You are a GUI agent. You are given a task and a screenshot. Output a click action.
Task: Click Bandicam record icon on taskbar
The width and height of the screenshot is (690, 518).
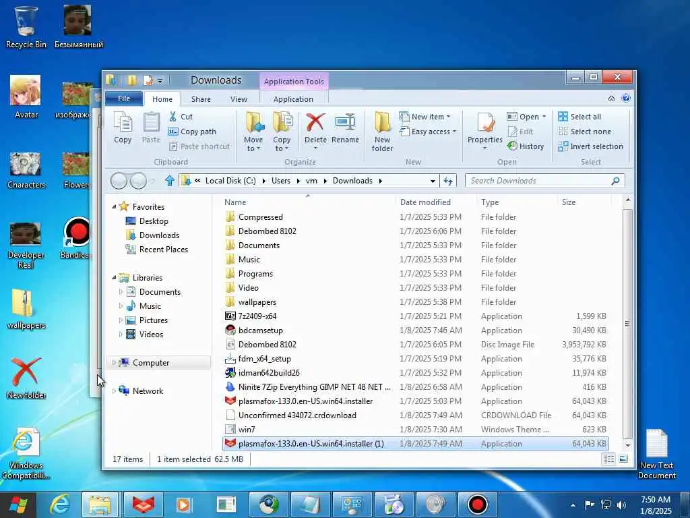477,505
